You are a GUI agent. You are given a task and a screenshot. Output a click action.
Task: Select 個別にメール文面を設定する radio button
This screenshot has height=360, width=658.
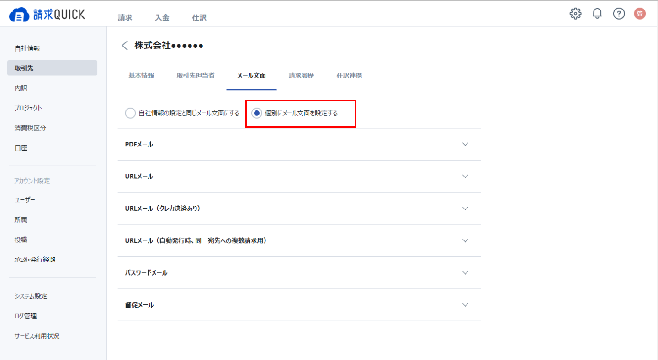click(x=257, y=113)
